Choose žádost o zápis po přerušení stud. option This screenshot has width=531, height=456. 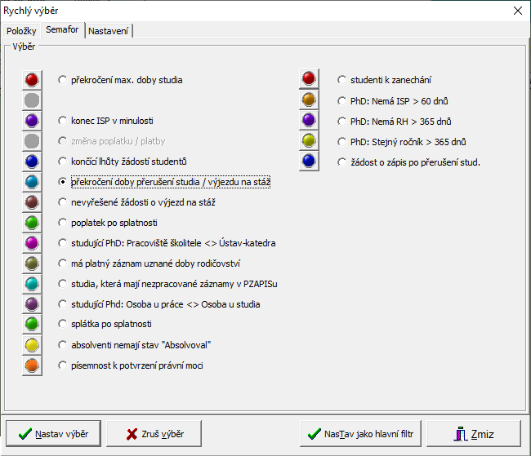342,162
